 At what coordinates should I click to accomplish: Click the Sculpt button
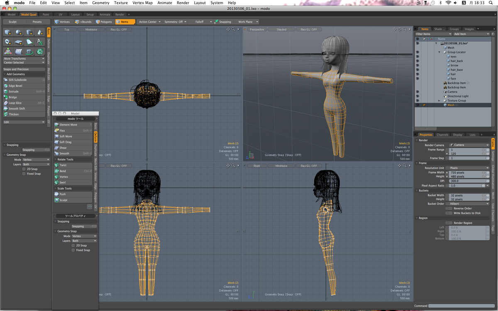pos(13,22)
